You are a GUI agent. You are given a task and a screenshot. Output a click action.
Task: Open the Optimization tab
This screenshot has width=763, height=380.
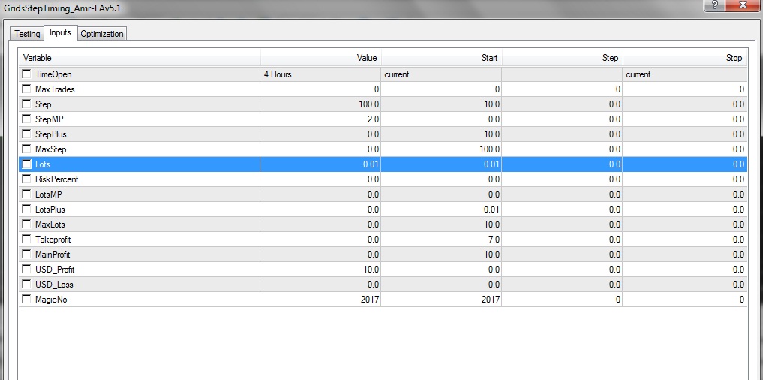(102, 34)
